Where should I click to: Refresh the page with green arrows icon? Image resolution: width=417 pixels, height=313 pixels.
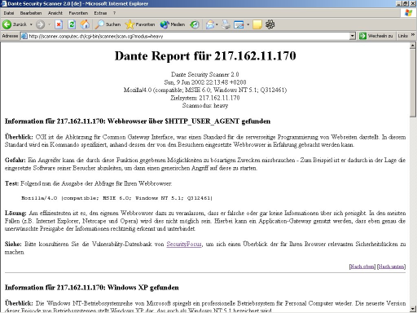tap(72, 24)
